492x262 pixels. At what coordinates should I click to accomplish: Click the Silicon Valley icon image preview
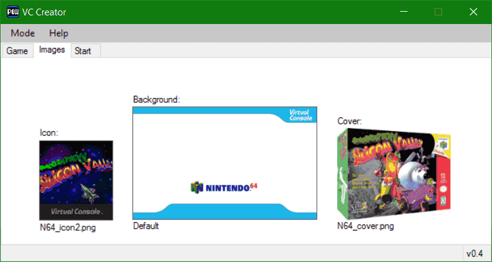pos(76,181)
